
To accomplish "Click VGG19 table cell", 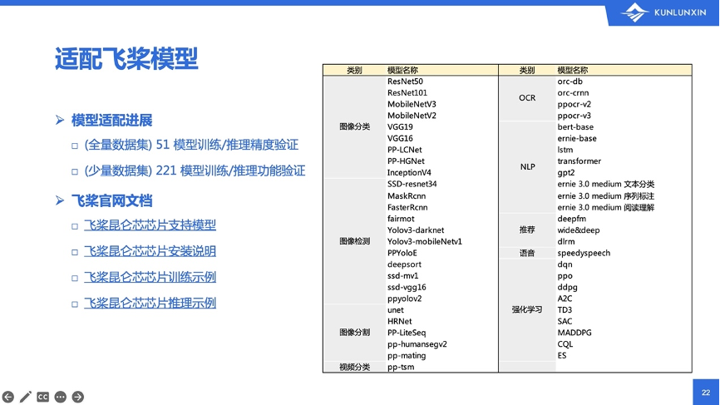I will (400, 126).
